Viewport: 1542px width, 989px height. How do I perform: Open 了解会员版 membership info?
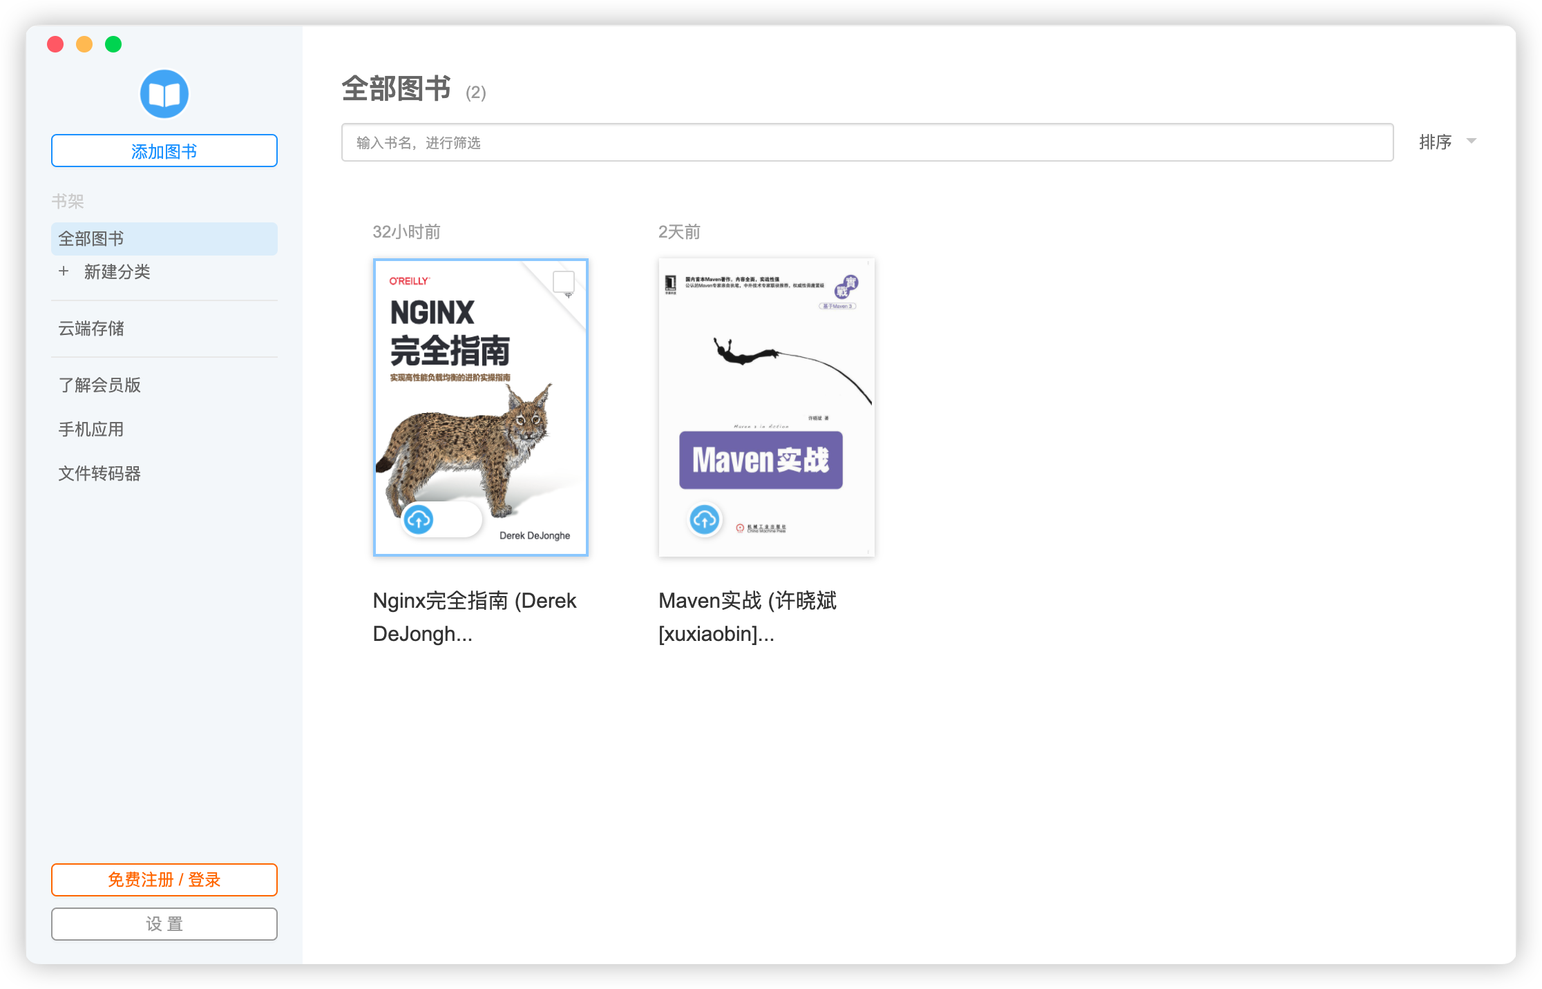99,385
